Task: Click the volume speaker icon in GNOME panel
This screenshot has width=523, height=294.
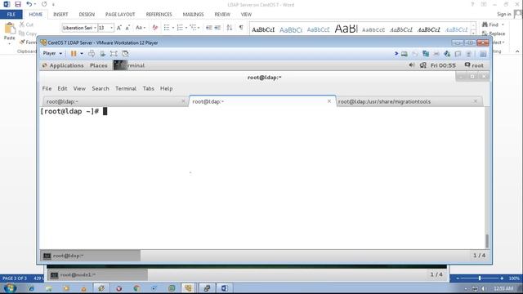Action: pos(412,65)
